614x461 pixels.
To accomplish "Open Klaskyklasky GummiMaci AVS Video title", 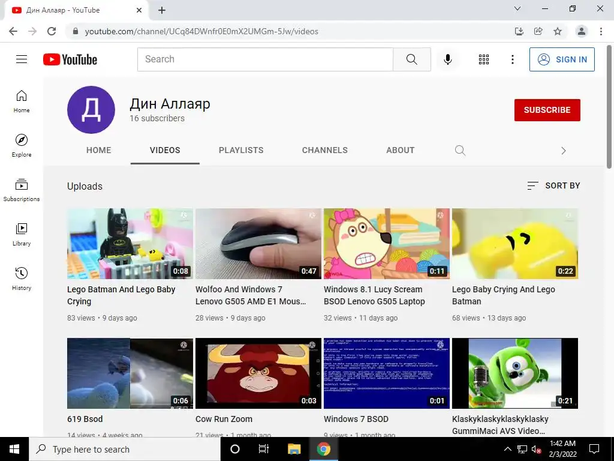I will tap(500, 425).
